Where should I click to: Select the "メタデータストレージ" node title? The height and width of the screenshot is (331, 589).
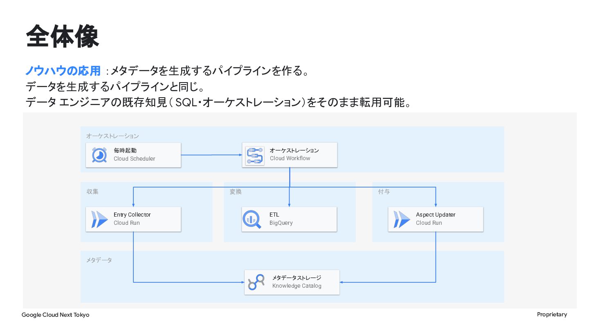pos(297,278)
